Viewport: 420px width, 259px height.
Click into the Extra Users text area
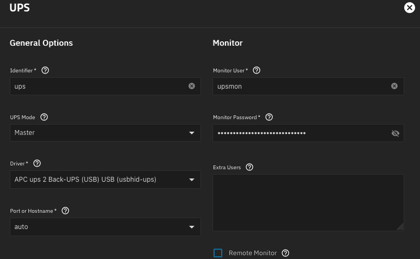point(308,202)
